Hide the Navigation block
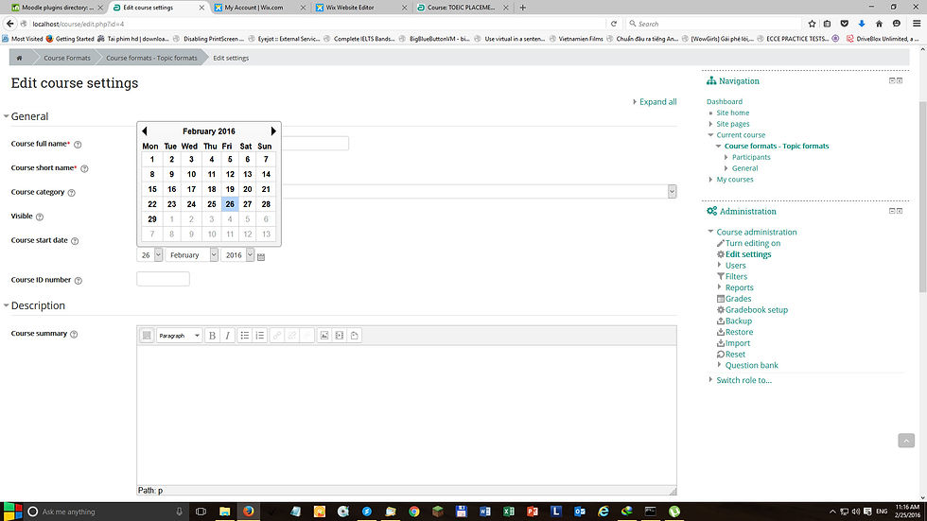The height and width of the screenshot is (521, 927). coord(892,80)
